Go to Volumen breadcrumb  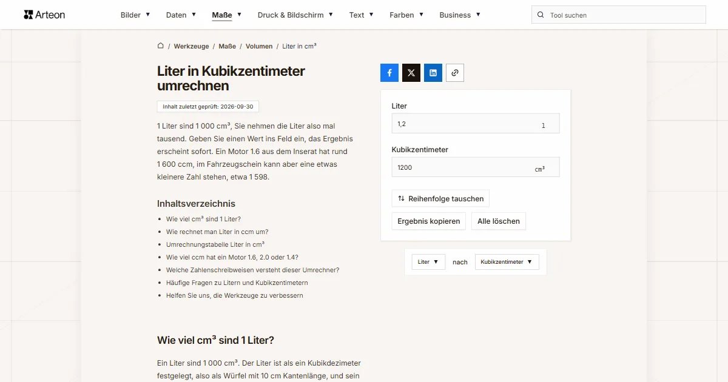(x=259, y=46)
